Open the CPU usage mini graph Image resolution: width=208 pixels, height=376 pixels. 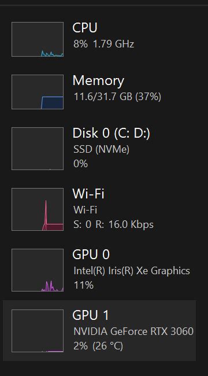[38, 39]
